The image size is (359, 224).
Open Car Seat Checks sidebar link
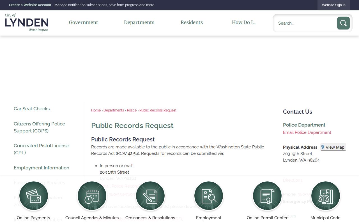click(x=32, y=109)
